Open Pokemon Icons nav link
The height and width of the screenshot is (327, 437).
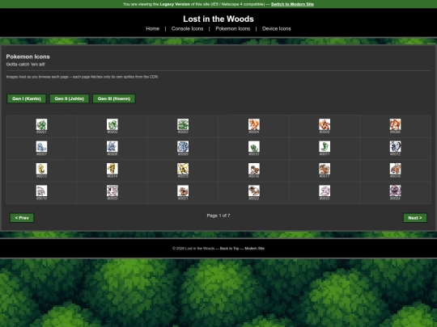233,28
